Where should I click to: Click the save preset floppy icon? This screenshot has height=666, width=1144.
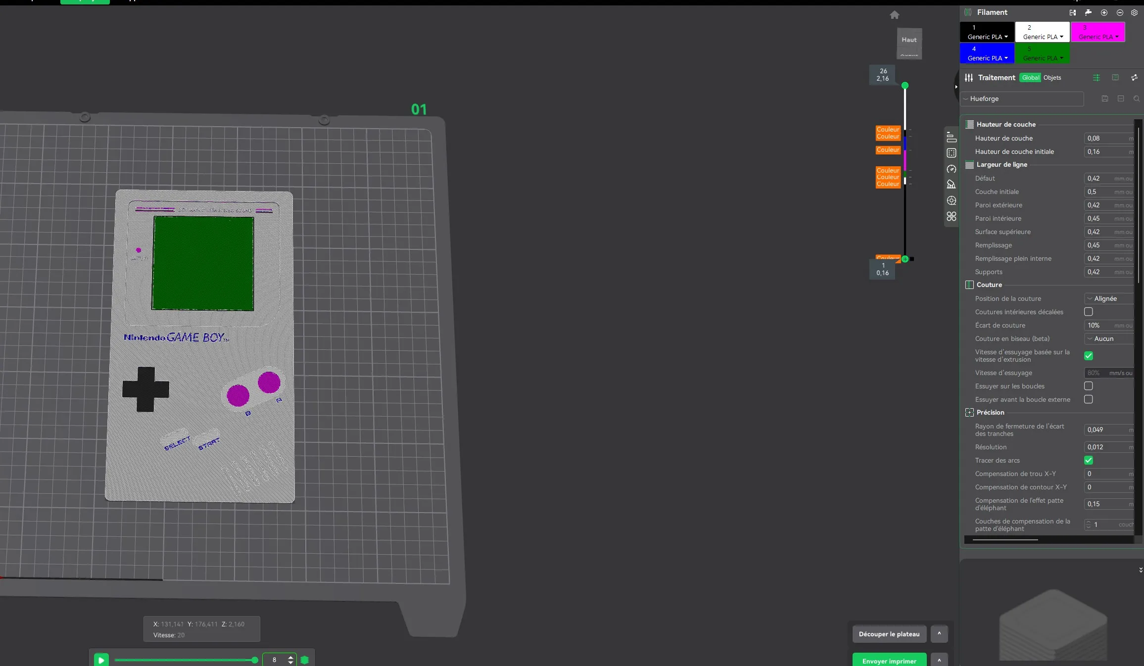coord(1104,98)
